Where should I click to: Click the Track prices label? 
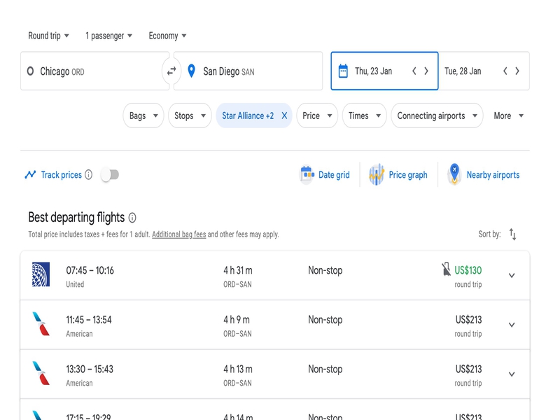(62, 174)
